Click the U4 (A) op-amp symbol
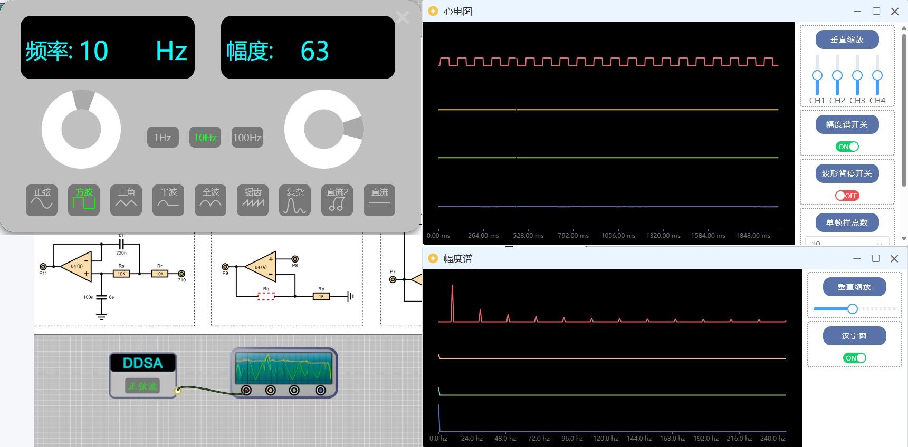The image size is (908, 447). point(260,267)
